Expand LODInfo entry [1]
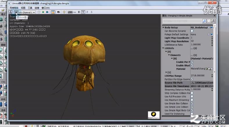The width and height of the screenshot is (229, 127). [166, 72]
